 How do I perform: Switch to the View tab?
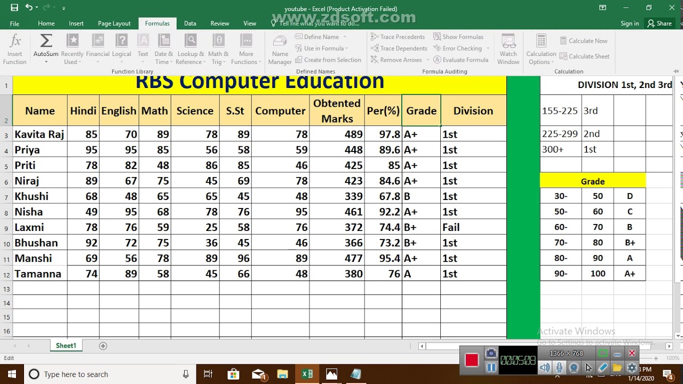(250, 23)
